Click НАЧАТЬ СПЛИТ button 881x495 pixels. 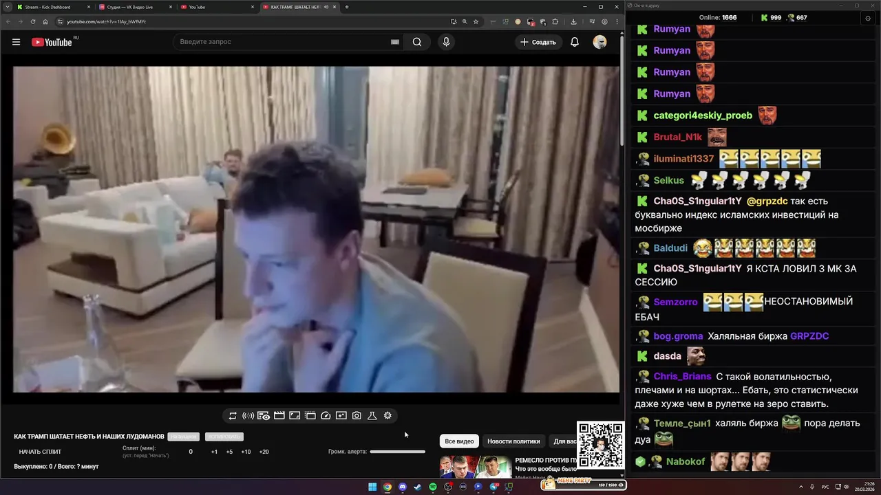coord(40,452)
